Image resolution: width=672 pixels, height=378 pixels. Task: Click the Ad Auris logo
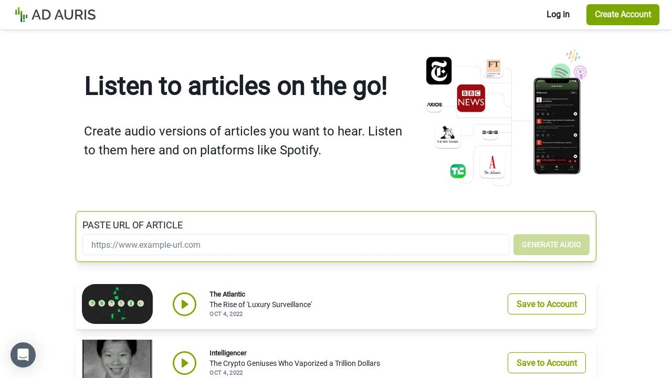(x=56, y=15)
